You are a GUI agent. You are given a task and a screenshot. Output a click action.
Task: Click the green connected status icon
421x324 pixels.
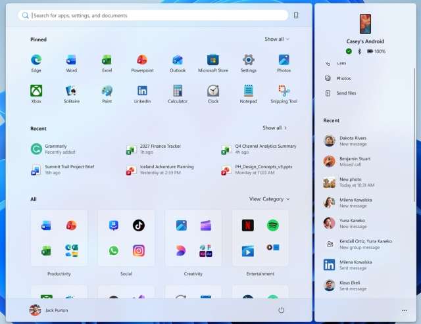pyautogui.click(x=349, y=51)
